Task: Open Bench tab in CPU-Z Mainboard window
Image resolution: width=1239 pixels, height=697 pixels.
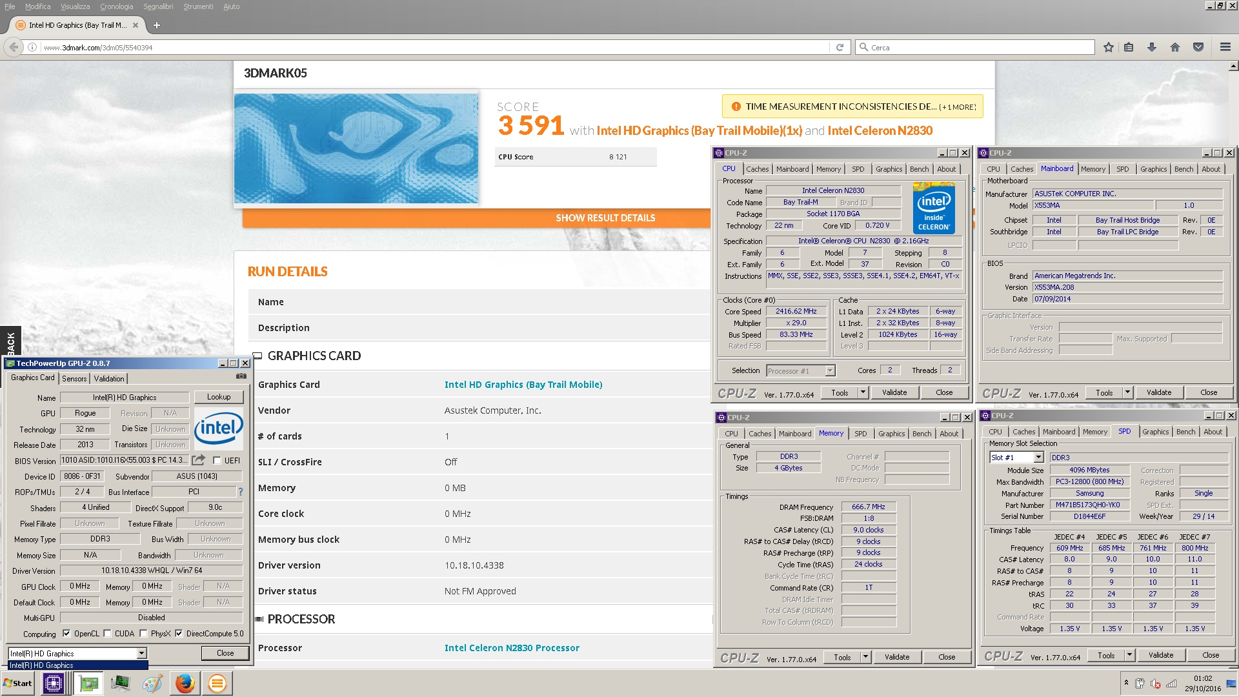Action: pos(1184,169)
